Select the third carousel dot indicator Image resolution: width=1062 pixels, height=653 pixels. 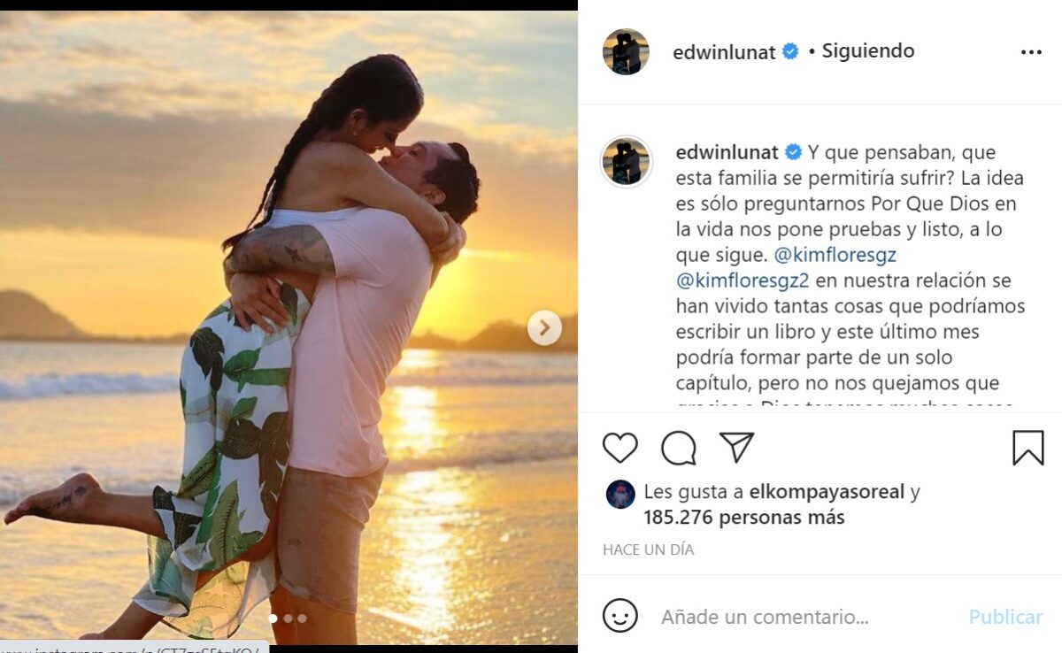pyautogui.click(x=302, y=618)
